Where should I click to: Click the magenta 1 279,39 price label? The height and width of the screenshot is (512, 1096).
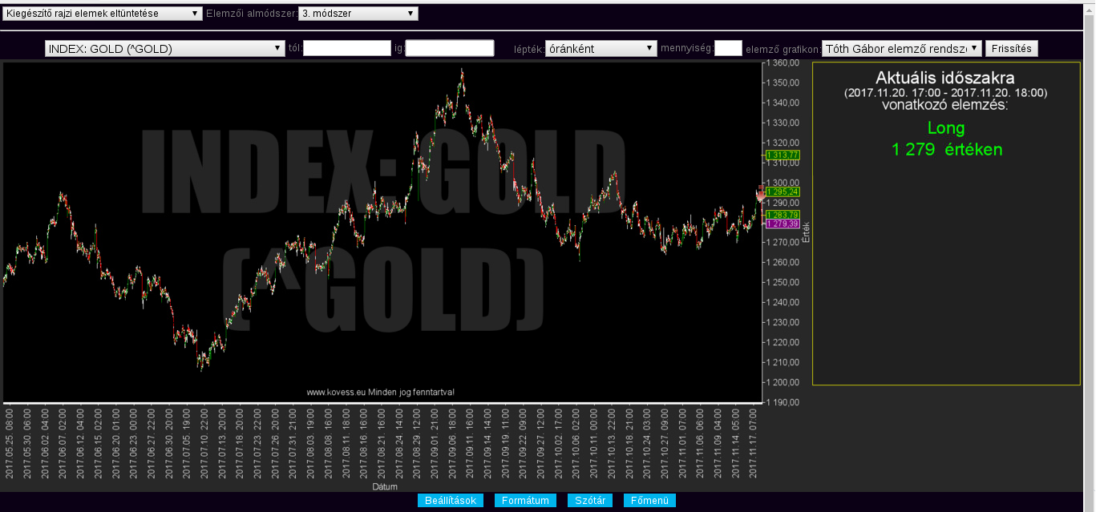point(783,224)
